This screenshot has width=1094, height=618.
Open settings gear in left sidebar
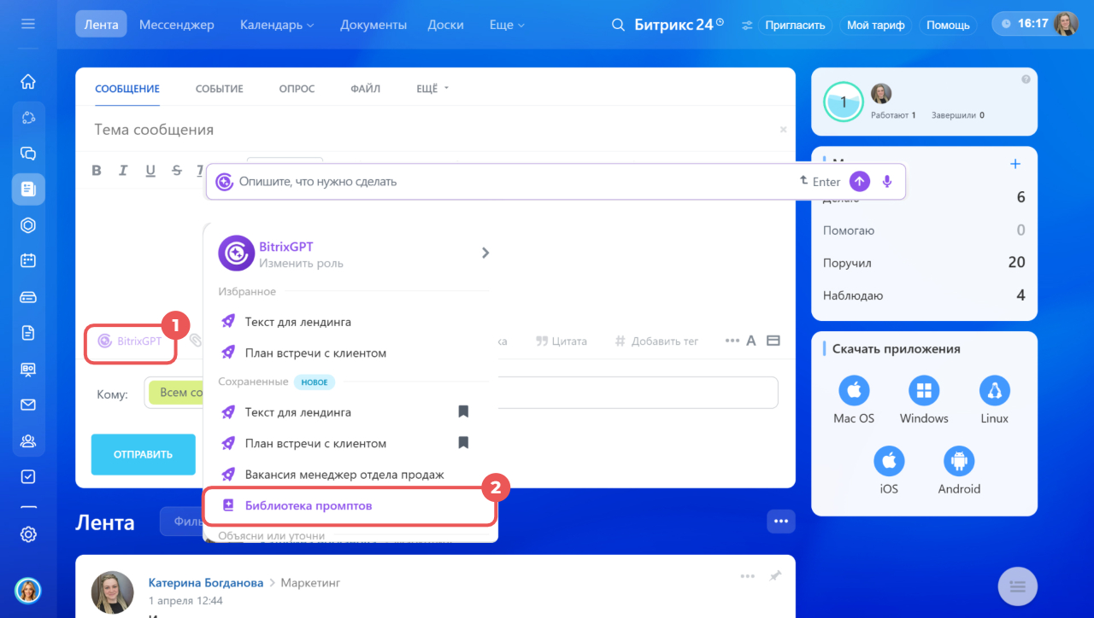pos(28,534)
